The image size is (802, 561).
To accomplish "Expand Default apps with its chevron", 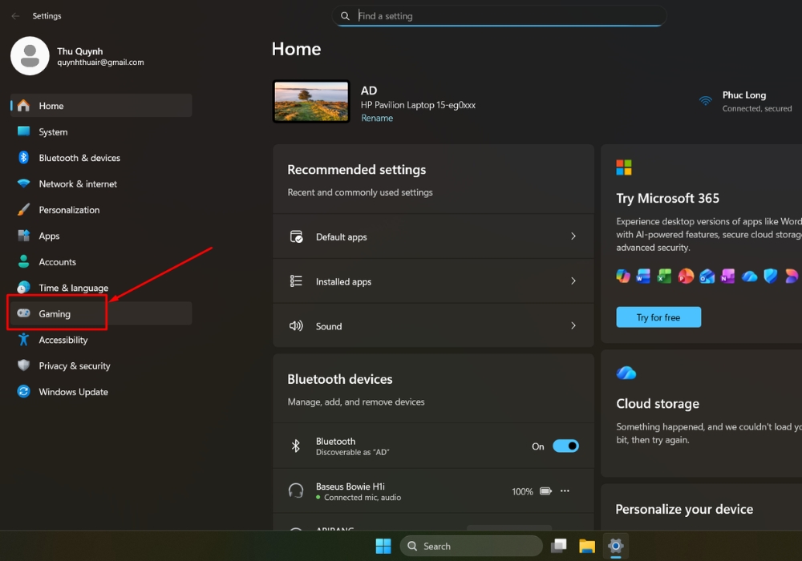I will pos(573,236).
